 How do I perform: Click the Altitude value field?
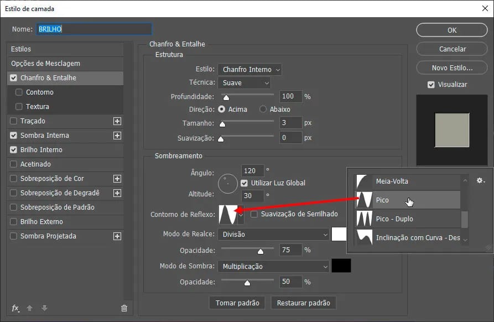click(252, 196)
